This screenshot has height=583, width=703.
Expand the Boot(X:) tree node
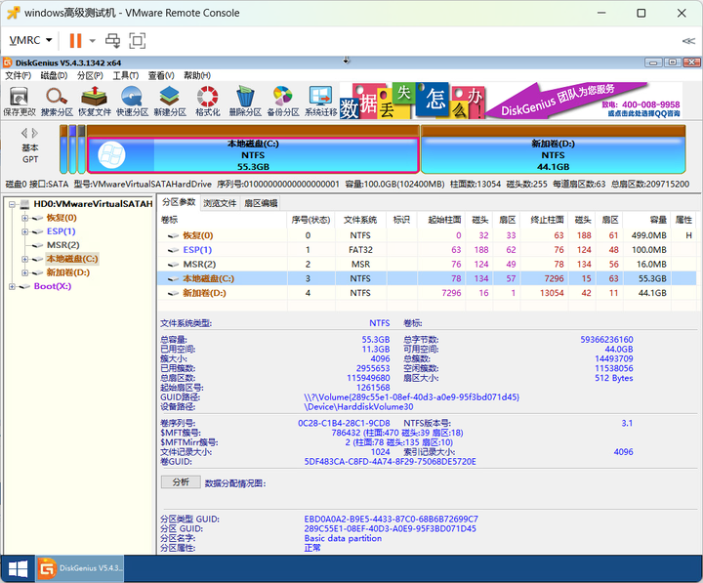(x=12, y=286)
